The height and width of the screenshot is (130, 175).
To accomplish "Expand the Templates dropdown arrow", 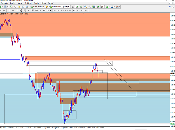I will pos(119,7).
